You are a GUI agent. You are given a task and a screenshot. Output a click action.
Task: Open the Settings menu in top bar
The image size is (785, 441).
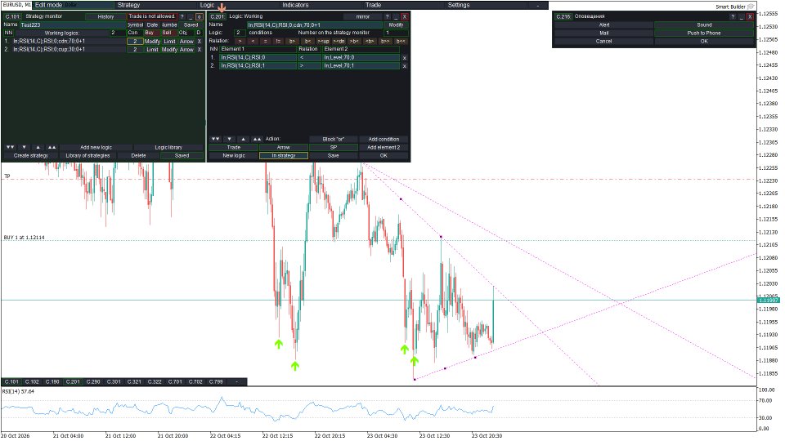(459, 5)
